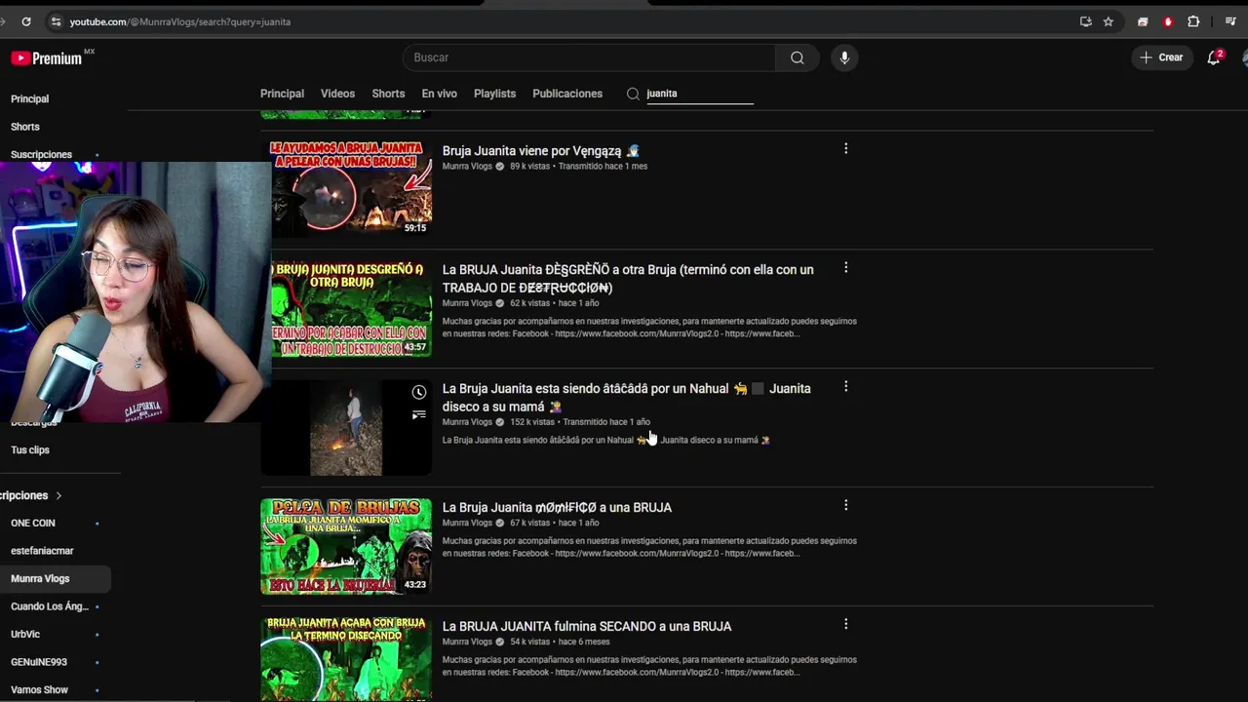The width and height of the screenshot is (1248, 702).
Task: Bookmark this page with star icon
Action: pos(1109,21)
